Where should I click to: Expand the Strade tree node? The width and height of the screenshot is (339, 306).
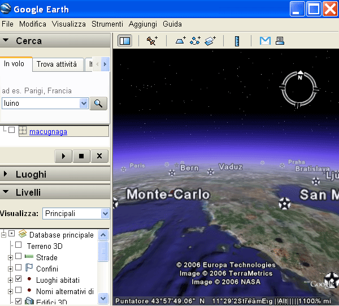click(x=10, y=257)
